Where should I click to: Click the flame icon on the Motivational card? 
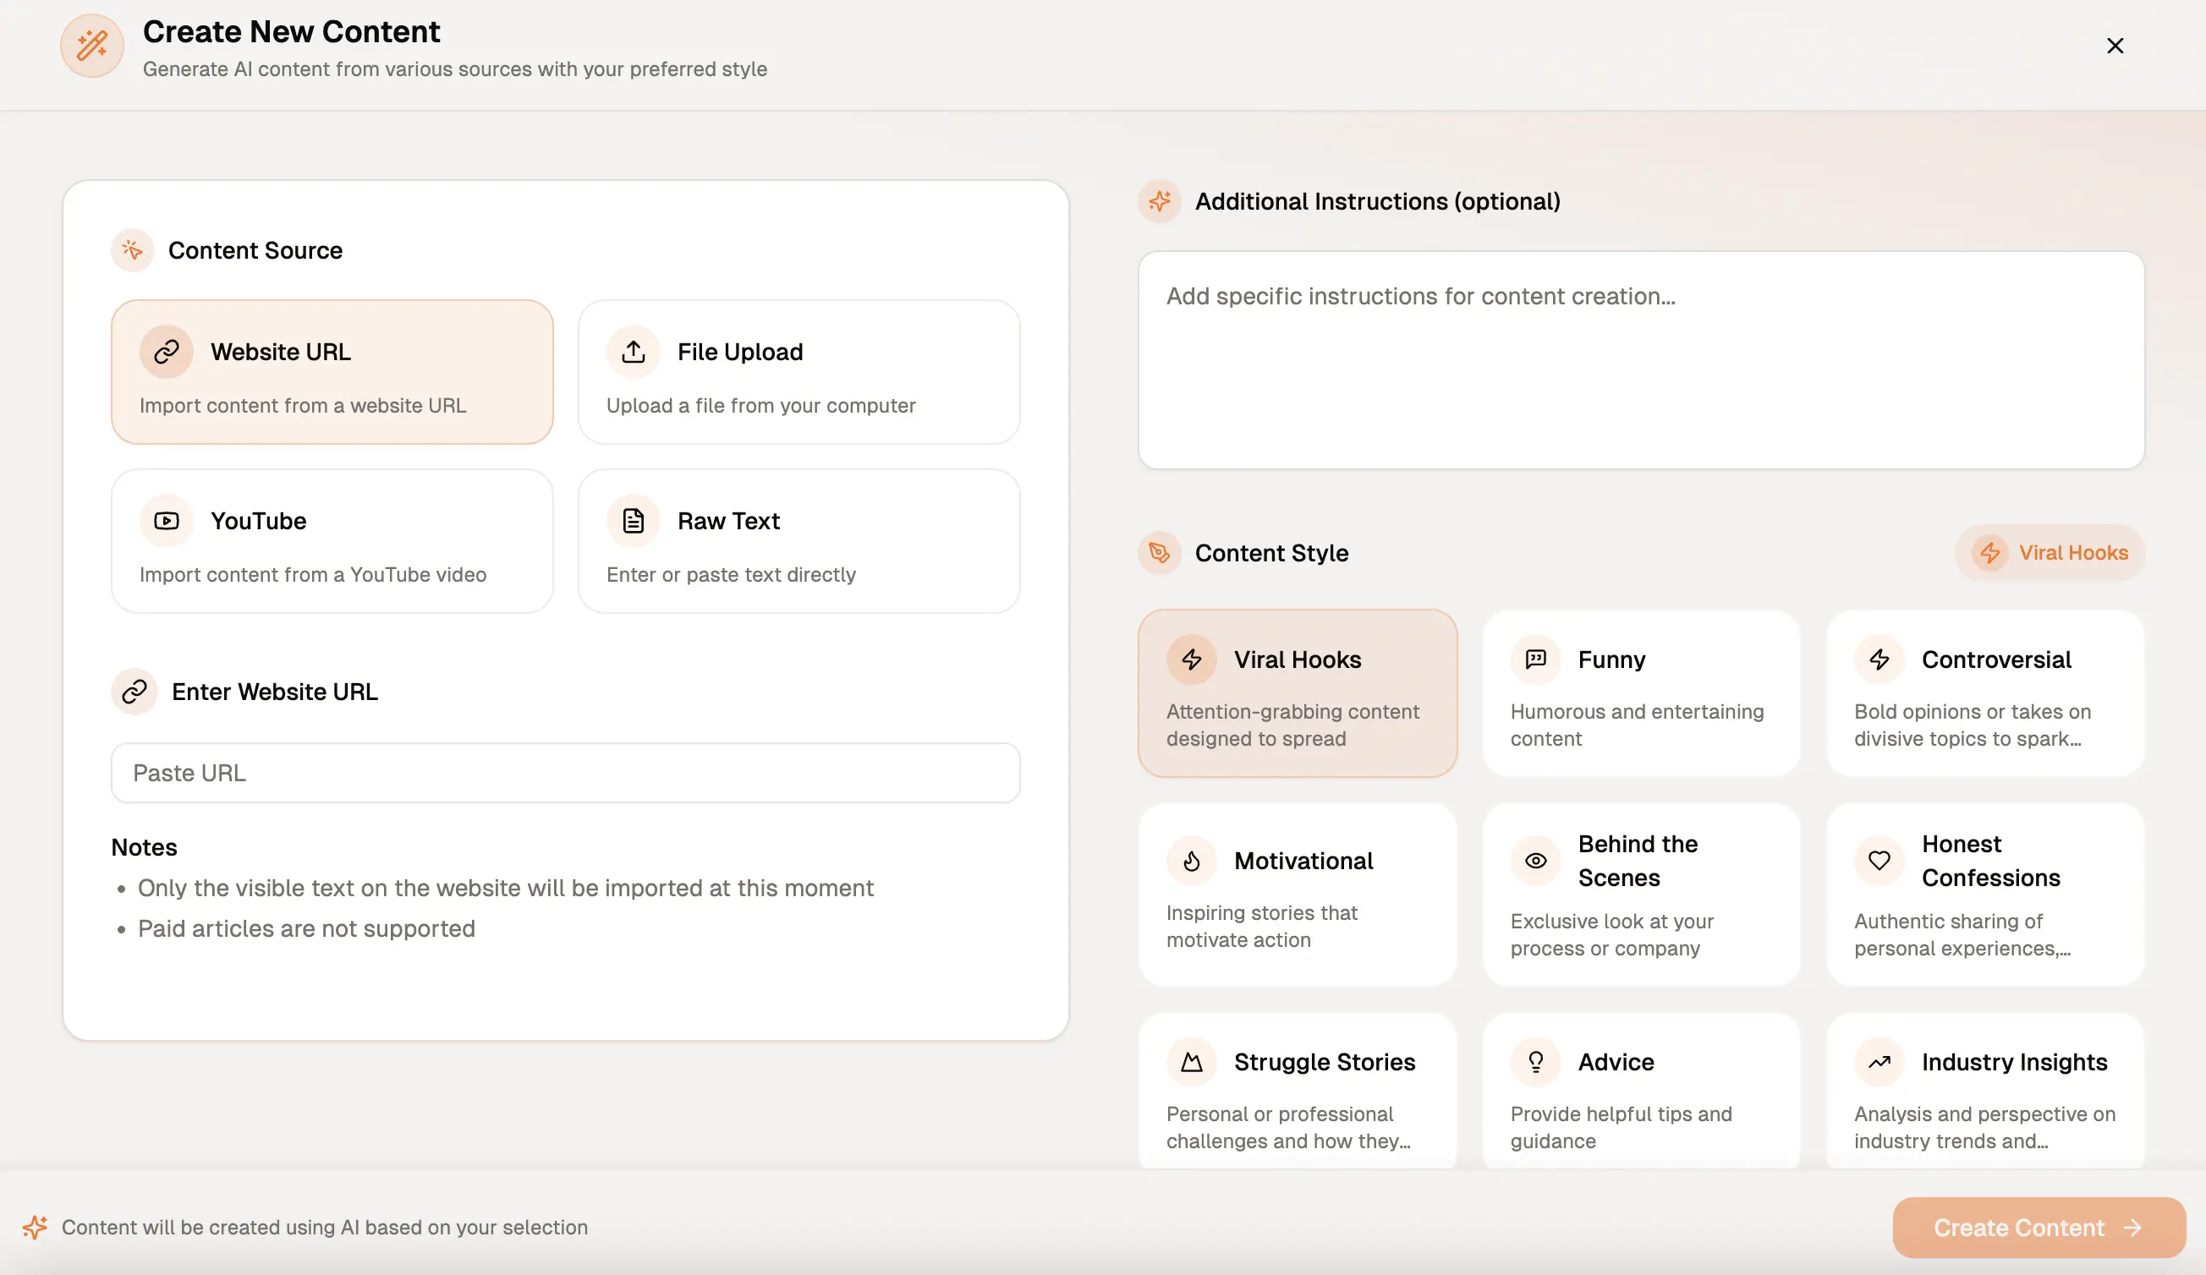1190,861
